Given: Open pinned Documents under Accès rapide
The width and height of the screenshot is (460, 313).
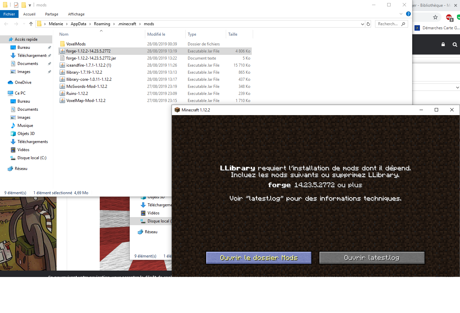Looking at the screenshot, I should (x=28, y=64).
